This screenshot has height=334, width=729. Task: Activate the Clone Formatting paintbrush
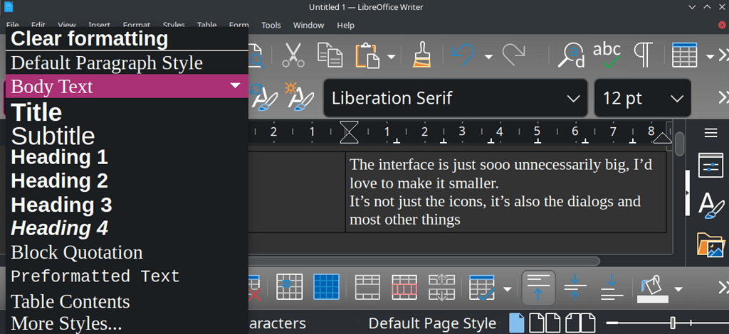pos(422,55)
